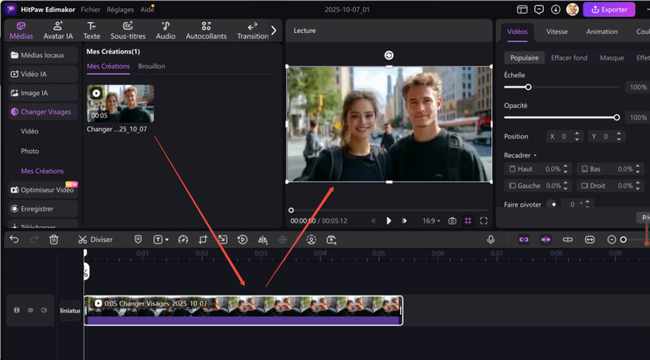Delete the clip with the trash icon
The width and height of the screenshot is (650, 360).
[x=54, y=240]
